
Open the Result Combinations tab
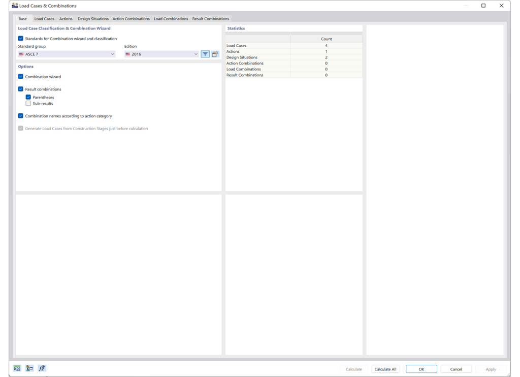210,18
